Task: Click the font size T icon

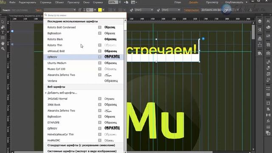Action: pos(80,10)
